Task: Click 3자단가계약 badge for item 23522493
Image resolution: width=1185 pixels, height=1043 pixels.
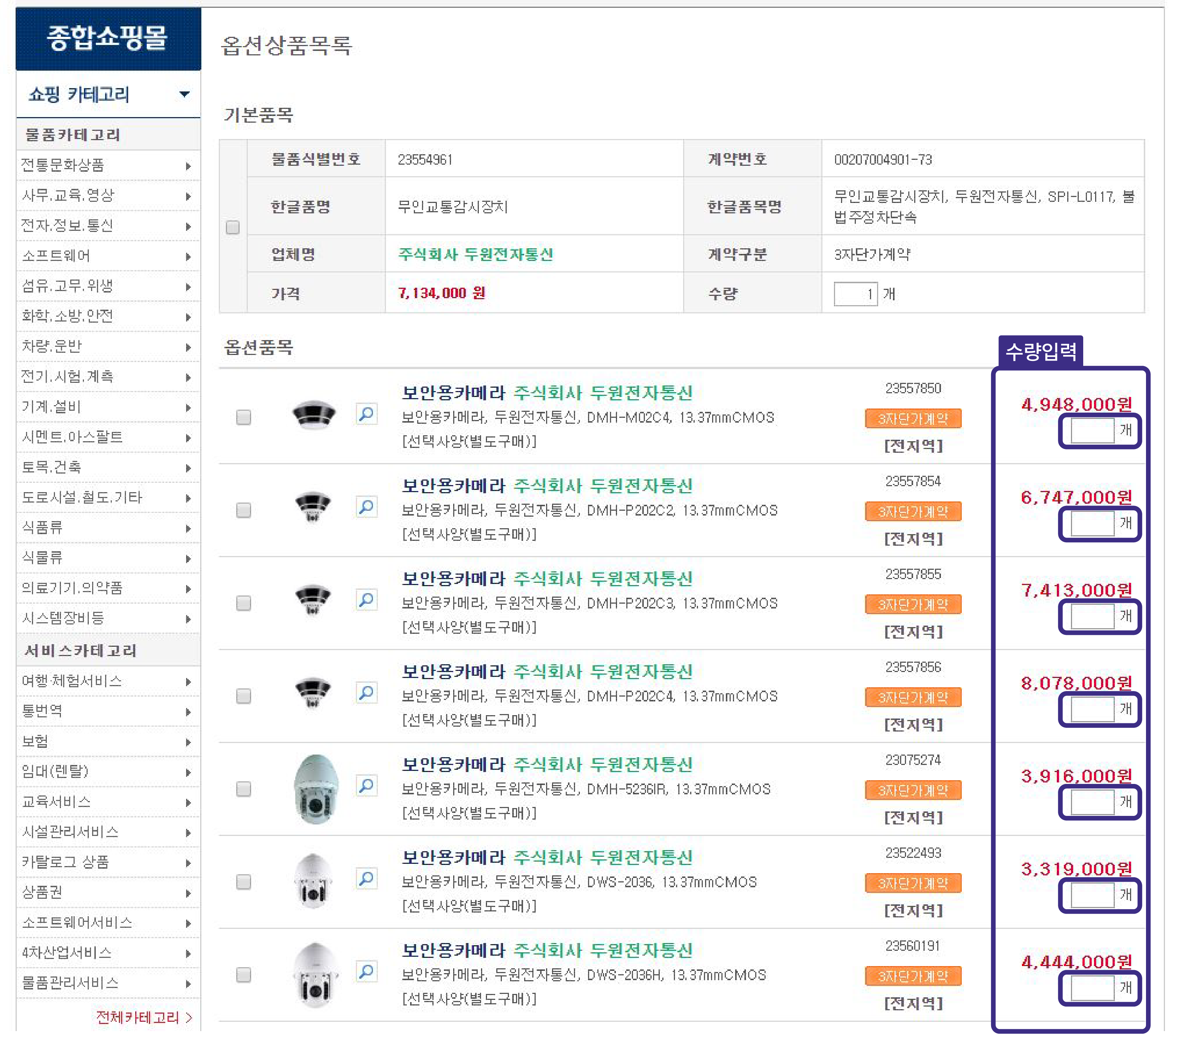Action: [x=912, y=883]
